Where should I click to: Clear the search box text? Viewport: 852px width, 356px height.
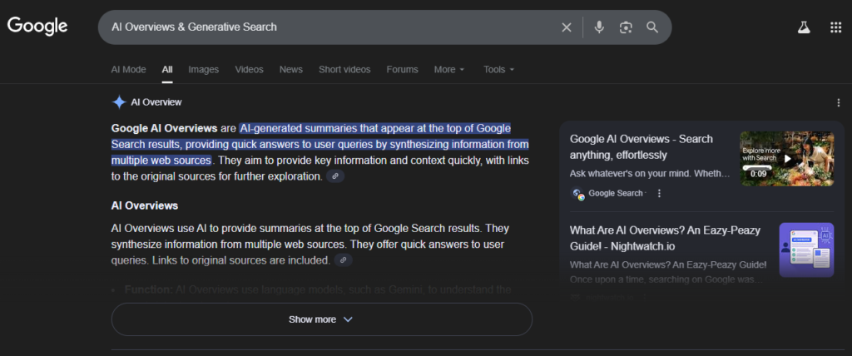(567, 27)
